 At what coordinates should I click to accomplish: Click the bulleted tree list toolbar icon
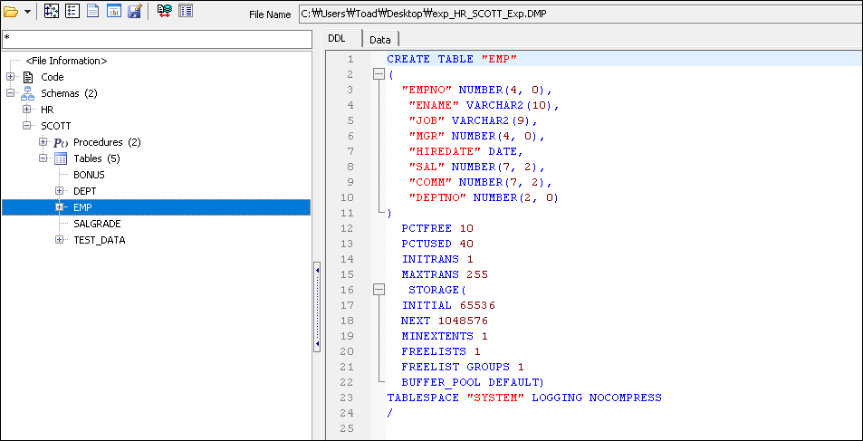[x=72, y=11]
